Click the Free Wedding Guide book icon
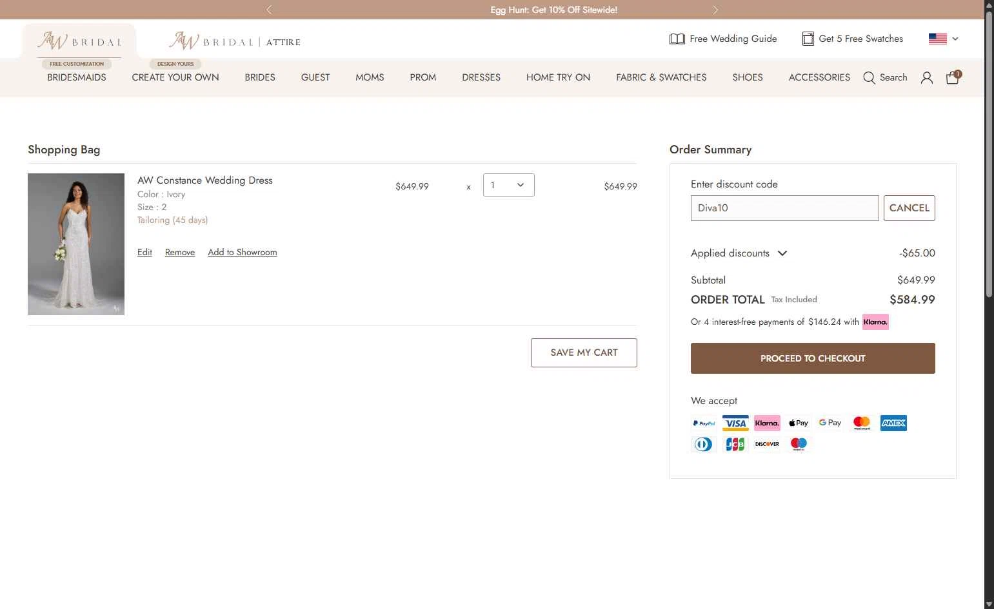Screen dimensions: 994x609 click(x=677, y=39)
